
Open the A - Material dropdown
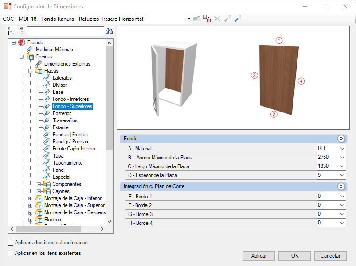click(x=342, y=149)
